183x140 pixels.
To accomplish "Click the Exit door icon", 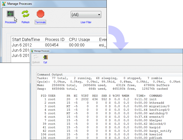I will 45,57.
